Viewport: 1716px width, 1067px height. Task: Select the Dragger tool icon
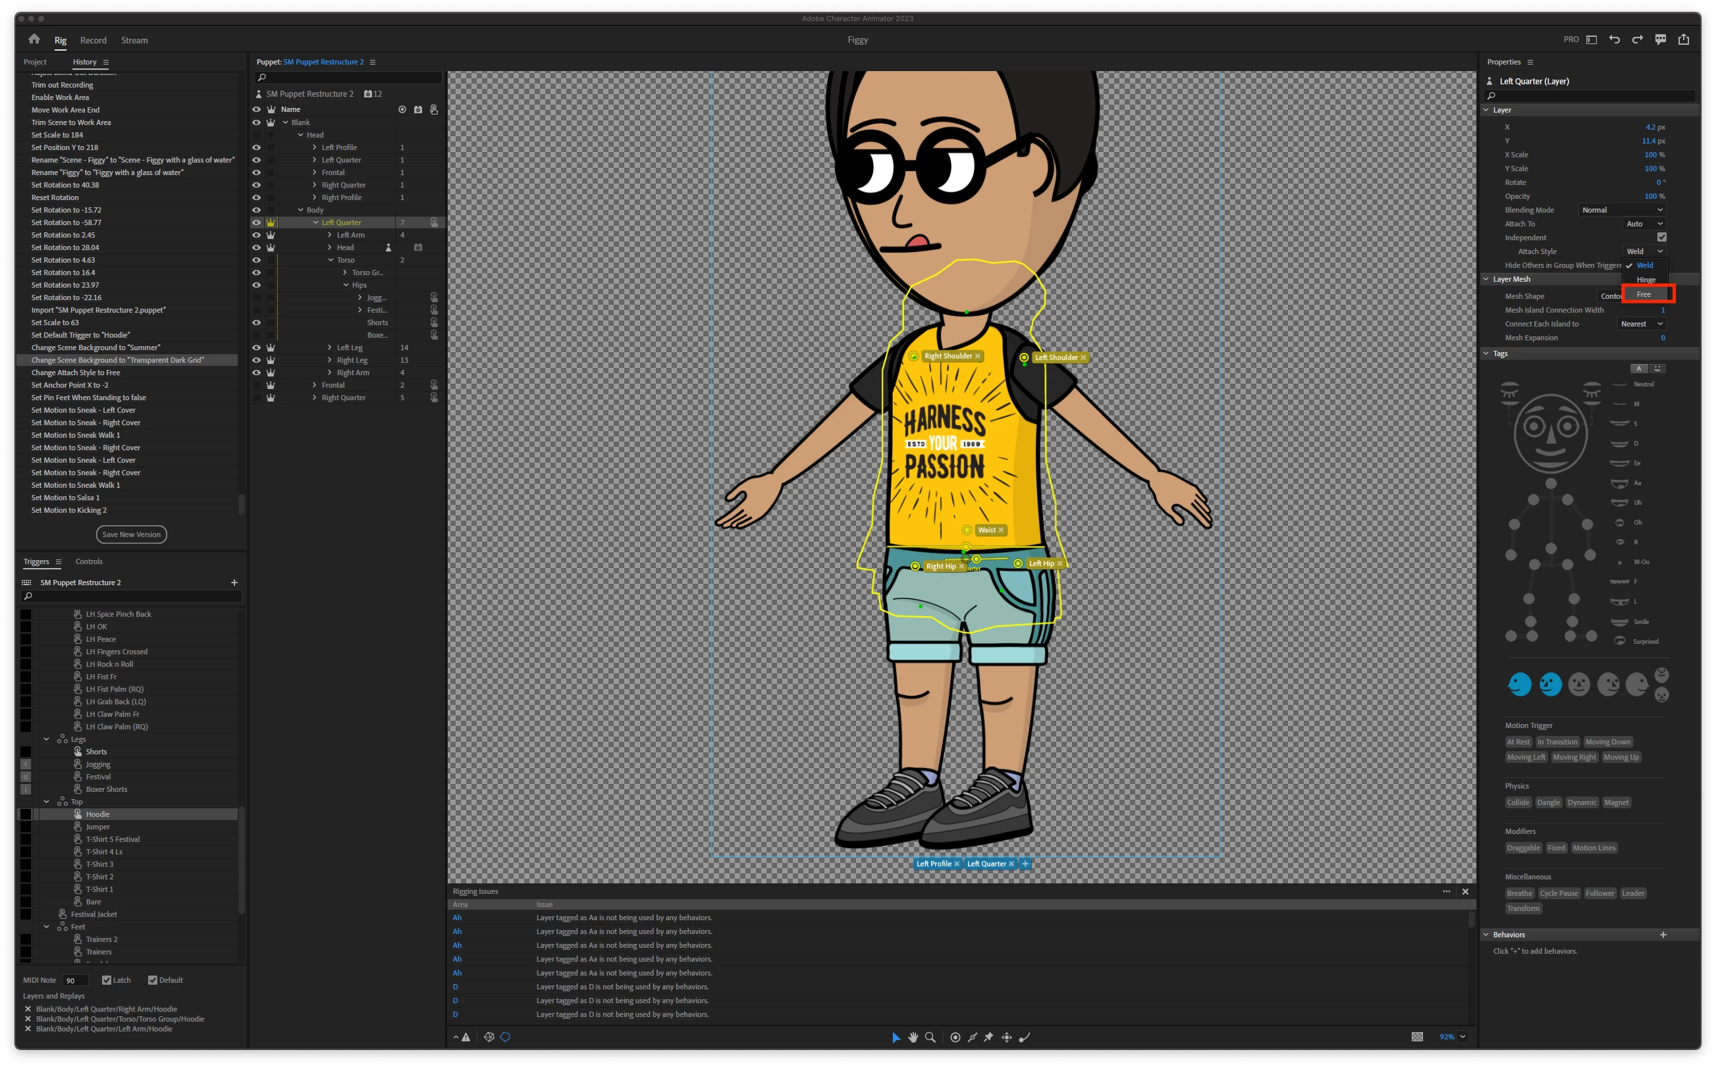[1007, 1037]
